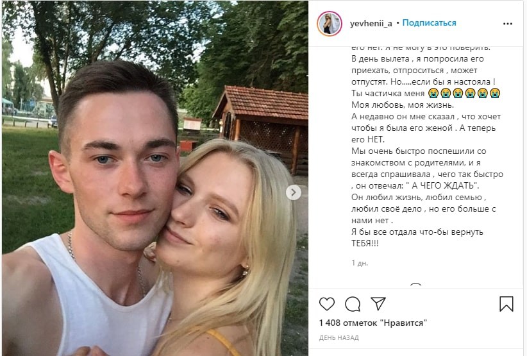Click the caption line "Моя любовь, моя жизнь."
The image size is (527, 356).
403,105
